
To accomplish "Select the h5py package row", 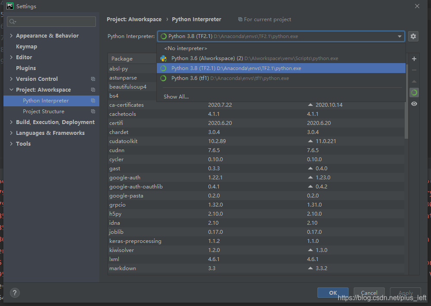I will [x=256, y=214].
